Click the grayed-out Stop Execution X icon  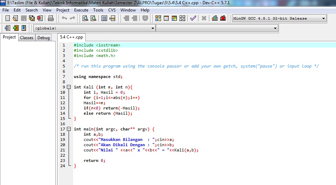pos(204,18)
